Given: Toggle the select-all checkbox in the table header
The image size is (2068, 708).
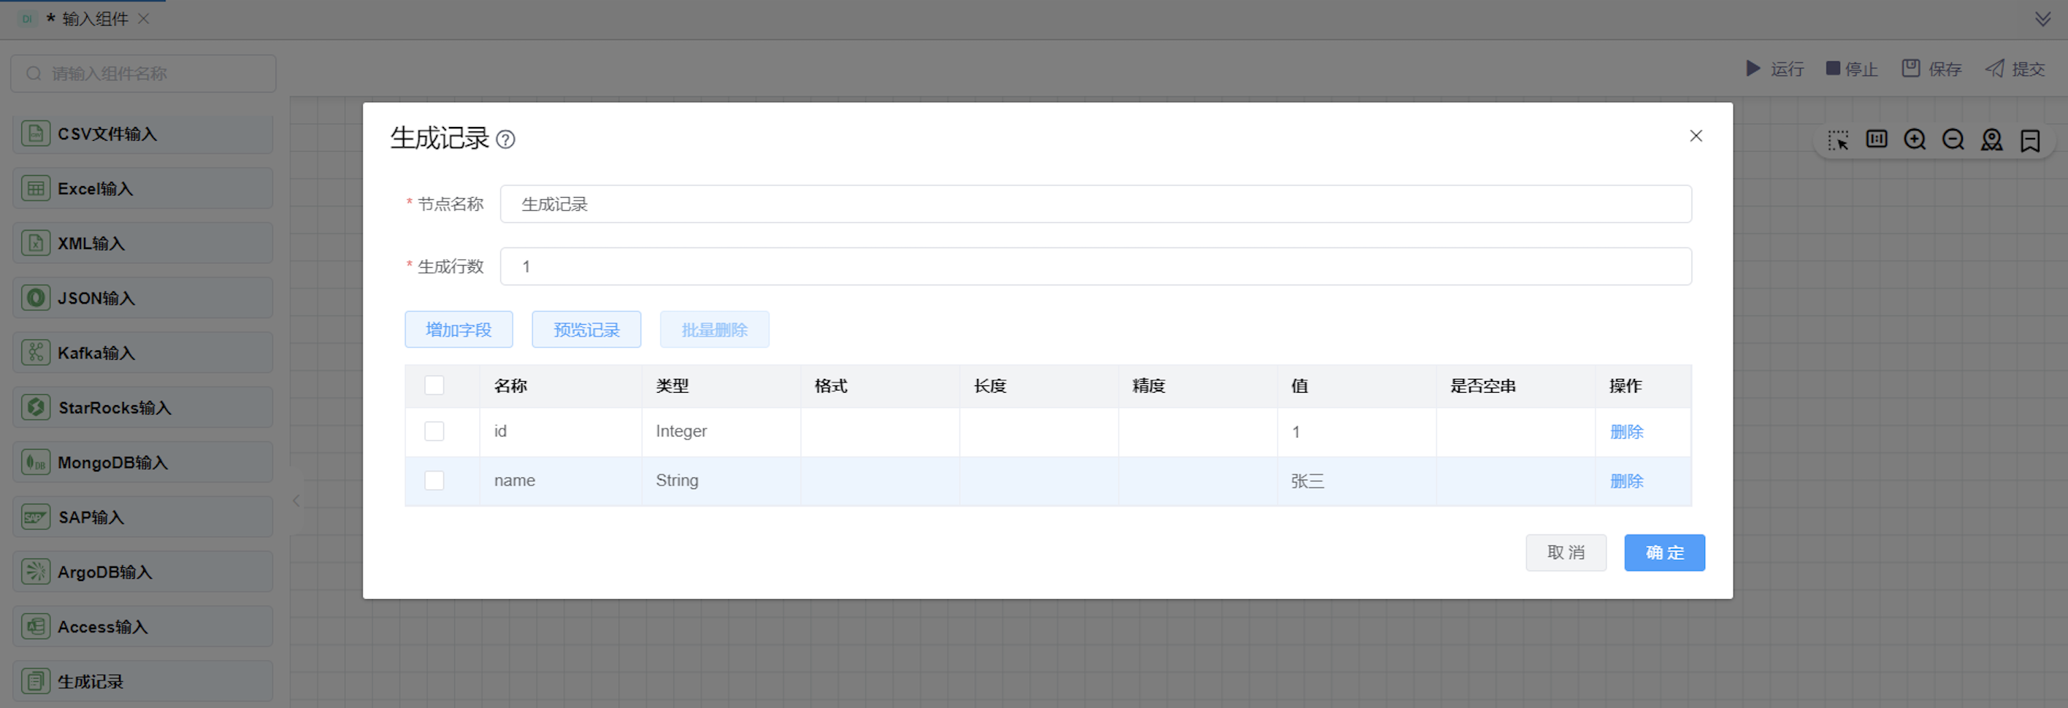Looking at the screenshot, I should (x=434, y=385).
